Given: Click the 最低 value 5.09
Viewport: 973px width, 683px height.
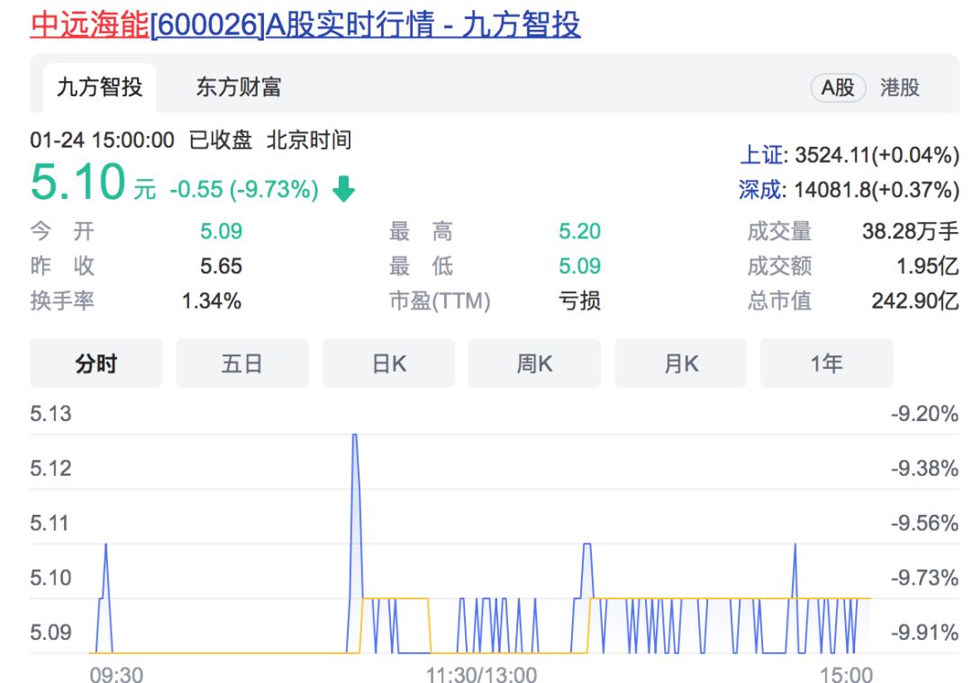Looking at the screenshot, I should click(x=579, y=266).
